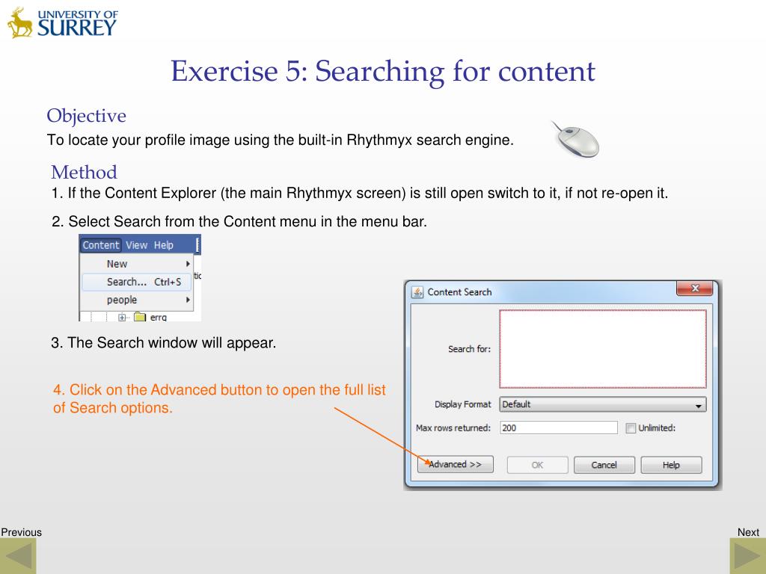
Task: Click the disabled OK button
Action: point(537,465)
